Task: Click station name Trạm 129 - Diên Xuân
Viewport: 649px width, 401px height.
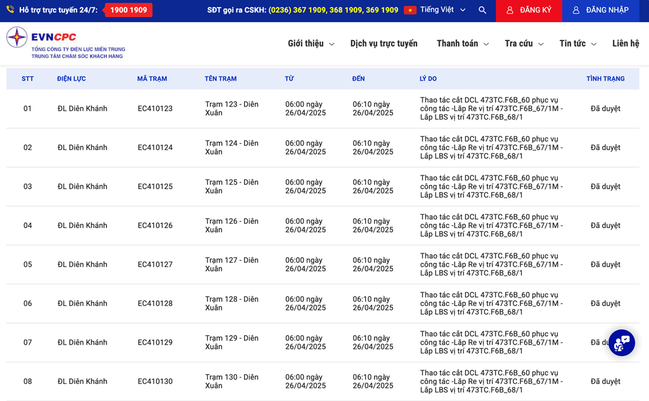Action: [x=232, y=342]
